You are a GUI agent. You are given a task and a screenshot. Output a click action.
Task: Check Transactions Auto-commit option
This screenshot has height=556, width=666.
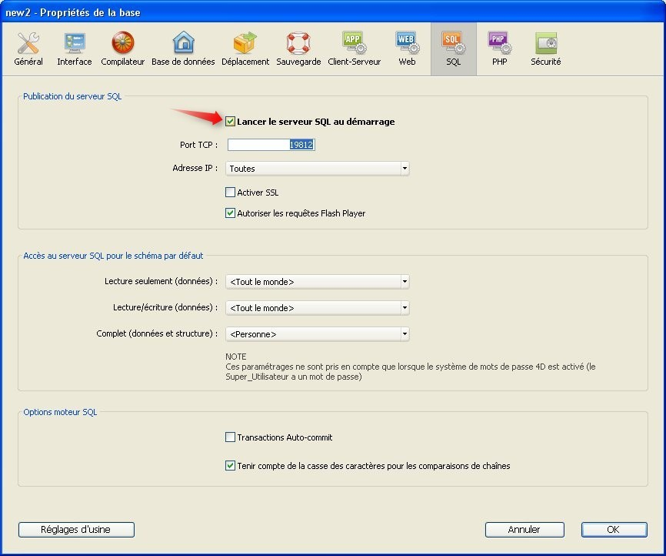click(x=231, y=437)
